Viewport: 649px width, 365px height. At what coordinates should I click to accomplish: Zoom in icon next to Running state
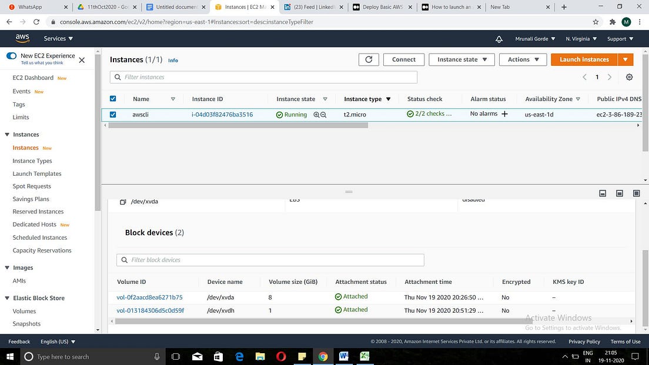tap(316, 115)
